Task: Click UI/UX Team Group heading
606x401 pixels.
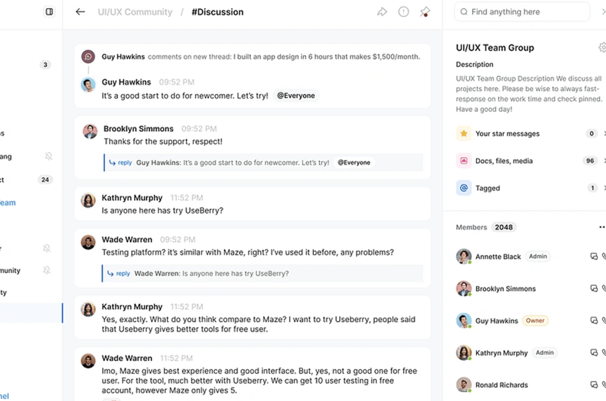Action: coord(494,47)
